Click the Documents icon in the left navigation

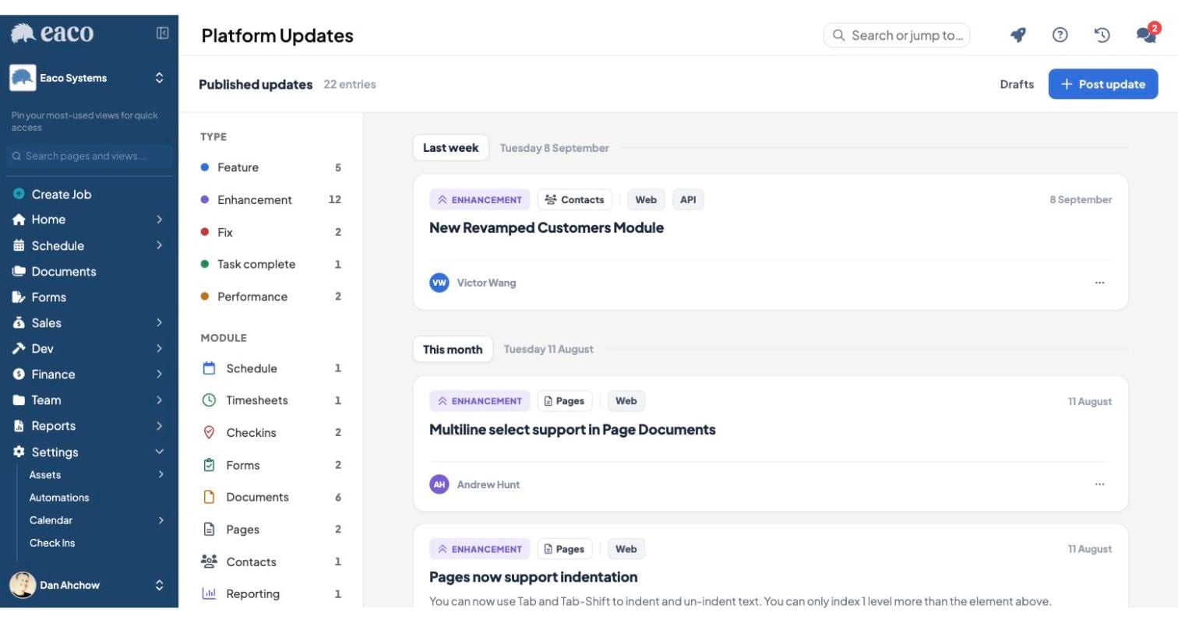point(19,271)
